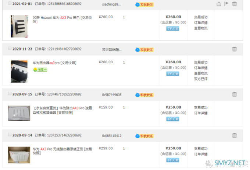Open product thumbnail of 2020-09-15 order
Image resolution: width=250 pixels, height=170 pixels.
pos(19,113)
